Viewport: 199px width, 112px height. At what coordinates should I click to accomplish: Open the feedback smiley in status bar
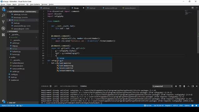click(192, 106)
